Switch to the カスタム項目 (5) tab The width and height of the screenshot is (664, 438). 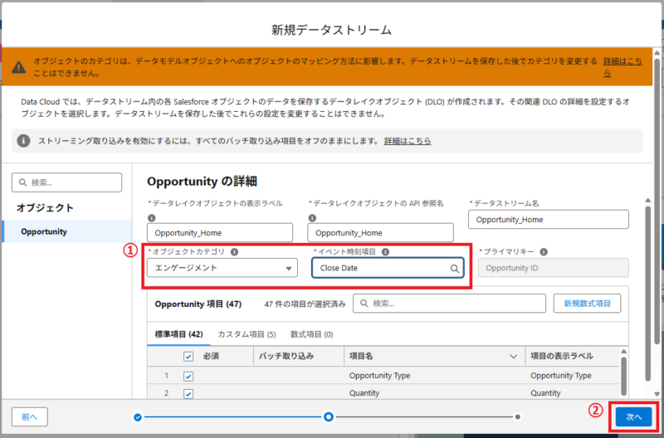click(247, 334)
